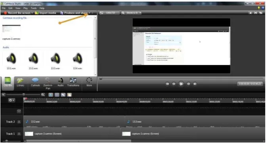Screen dimensions: 266x144
Task: Select the 13.1.wav audio clip
Action: click(11, 59)
